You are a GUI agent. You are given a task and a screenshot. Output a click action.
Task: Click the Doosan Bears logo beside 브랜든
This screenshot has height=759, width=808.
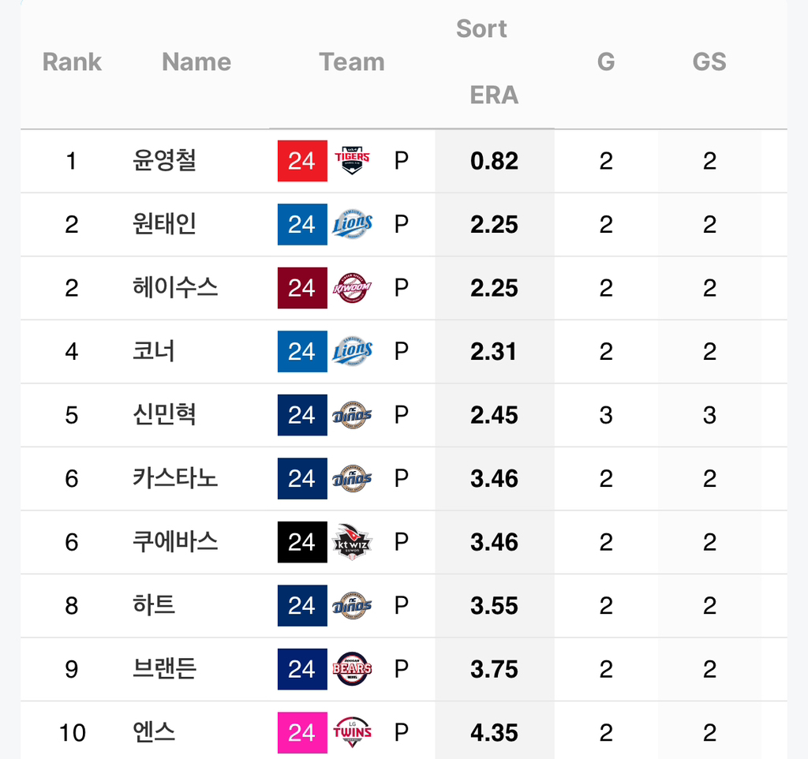352,669
